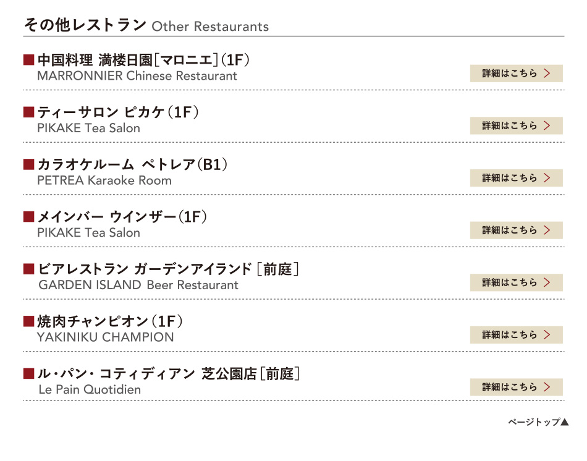
Task: Click the Le Pain Quotidien English name
Action: coord(90,390)
